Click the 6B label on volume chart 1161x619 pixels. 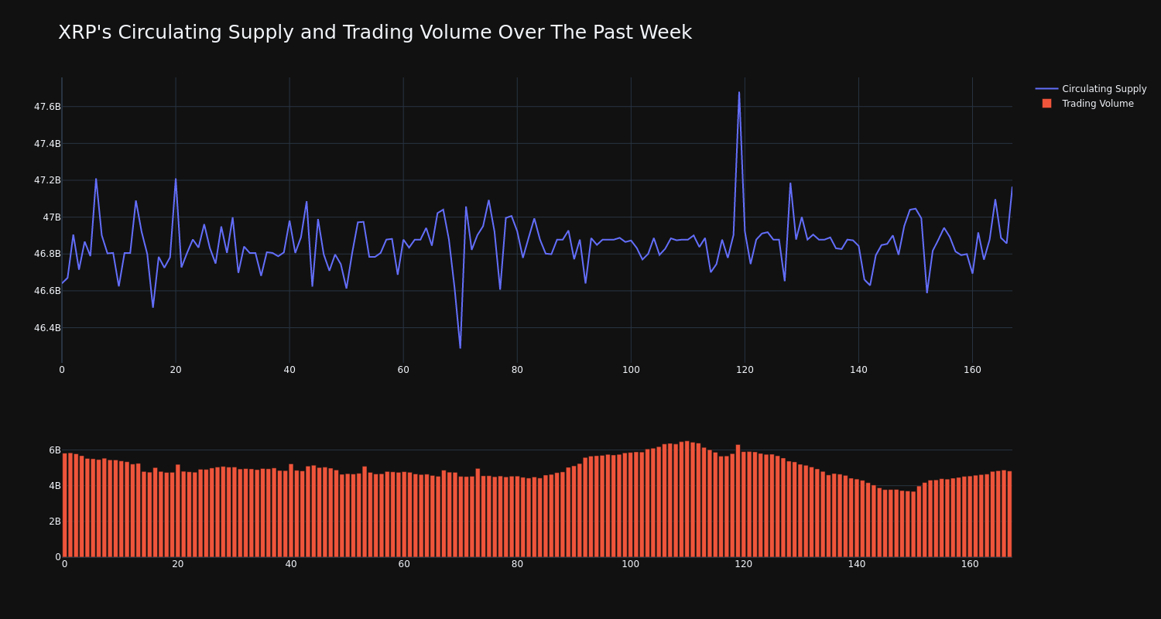tap(54, 450)
